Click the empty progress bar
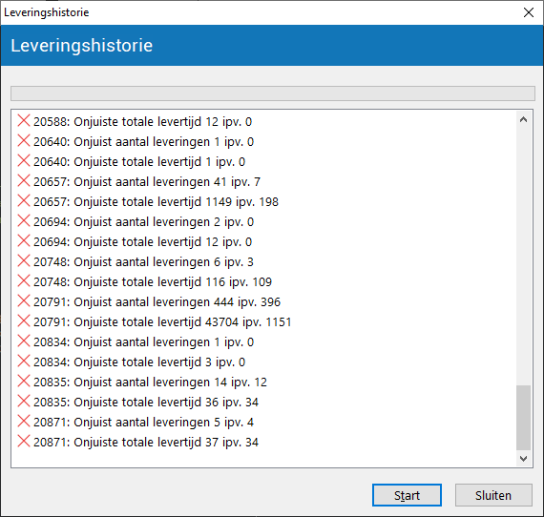544x517 pixels. (273, 93)
